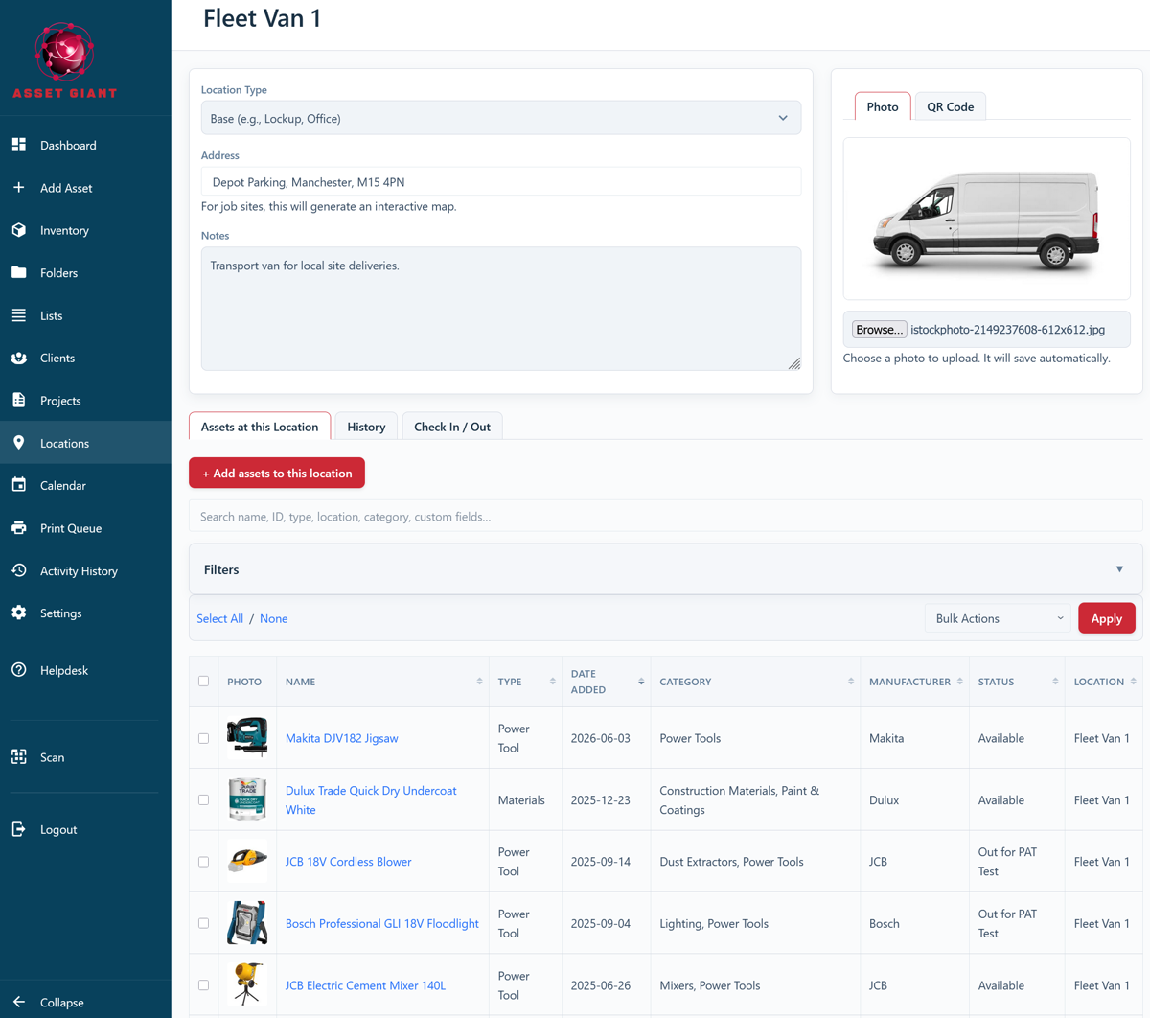This screenshot has height=1018, width=1150.
Task: Open the Check In / Out tab
Action: (x=452, y=427)
